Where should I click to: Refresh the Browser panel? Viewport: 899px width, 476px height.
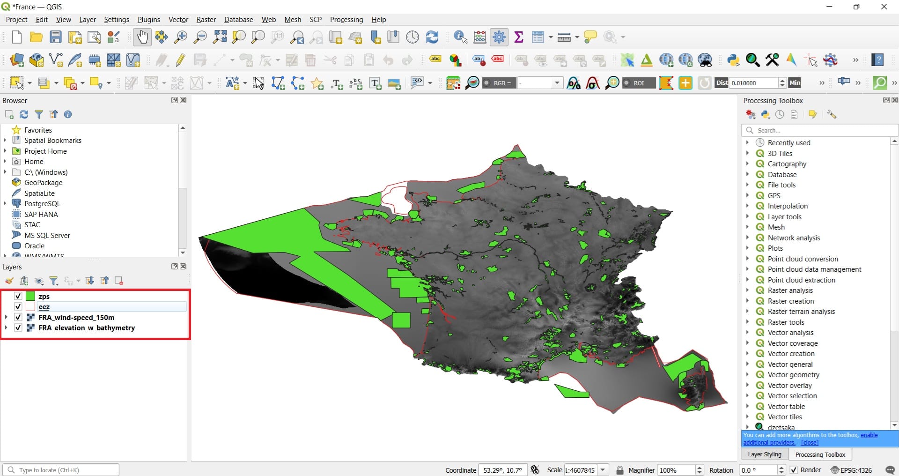pyautogui.click(x=24, y=114)
